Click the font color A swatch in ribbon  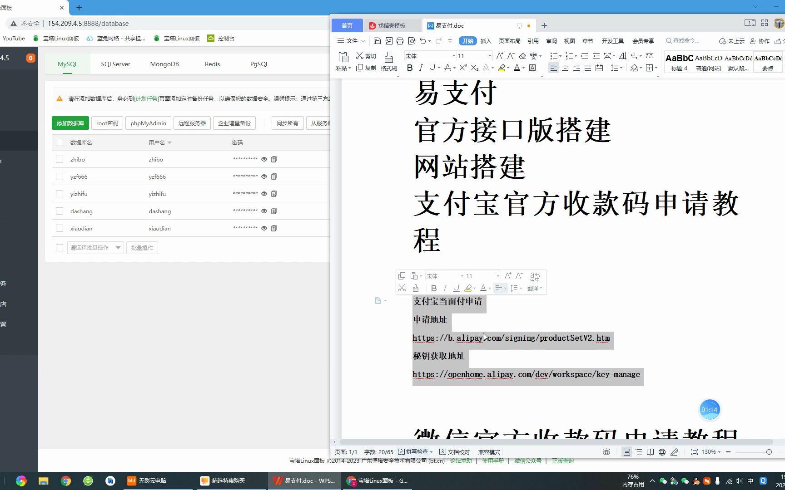517,68
